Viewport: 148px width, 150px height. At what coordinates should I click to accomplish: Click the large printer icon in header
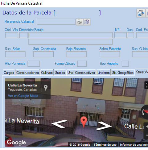[x=141, y=13]
